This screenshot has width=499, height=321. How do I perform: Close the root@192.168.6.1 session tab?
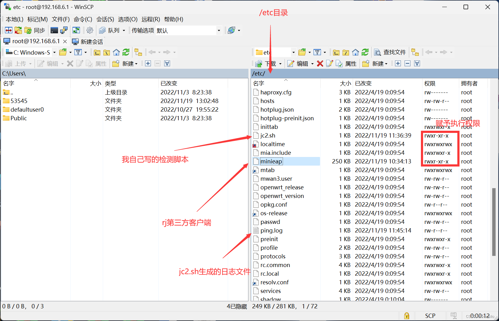click(x=65, y=41)
